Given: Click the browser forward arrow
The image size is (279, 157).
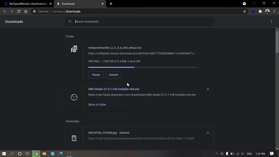Looking at the screenshot, I should click(x=12, y=11).
